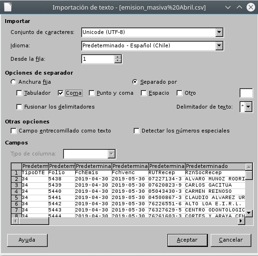Enable the Otro separator checkbox
The image size is (258, 256).
tap(179, 93)
